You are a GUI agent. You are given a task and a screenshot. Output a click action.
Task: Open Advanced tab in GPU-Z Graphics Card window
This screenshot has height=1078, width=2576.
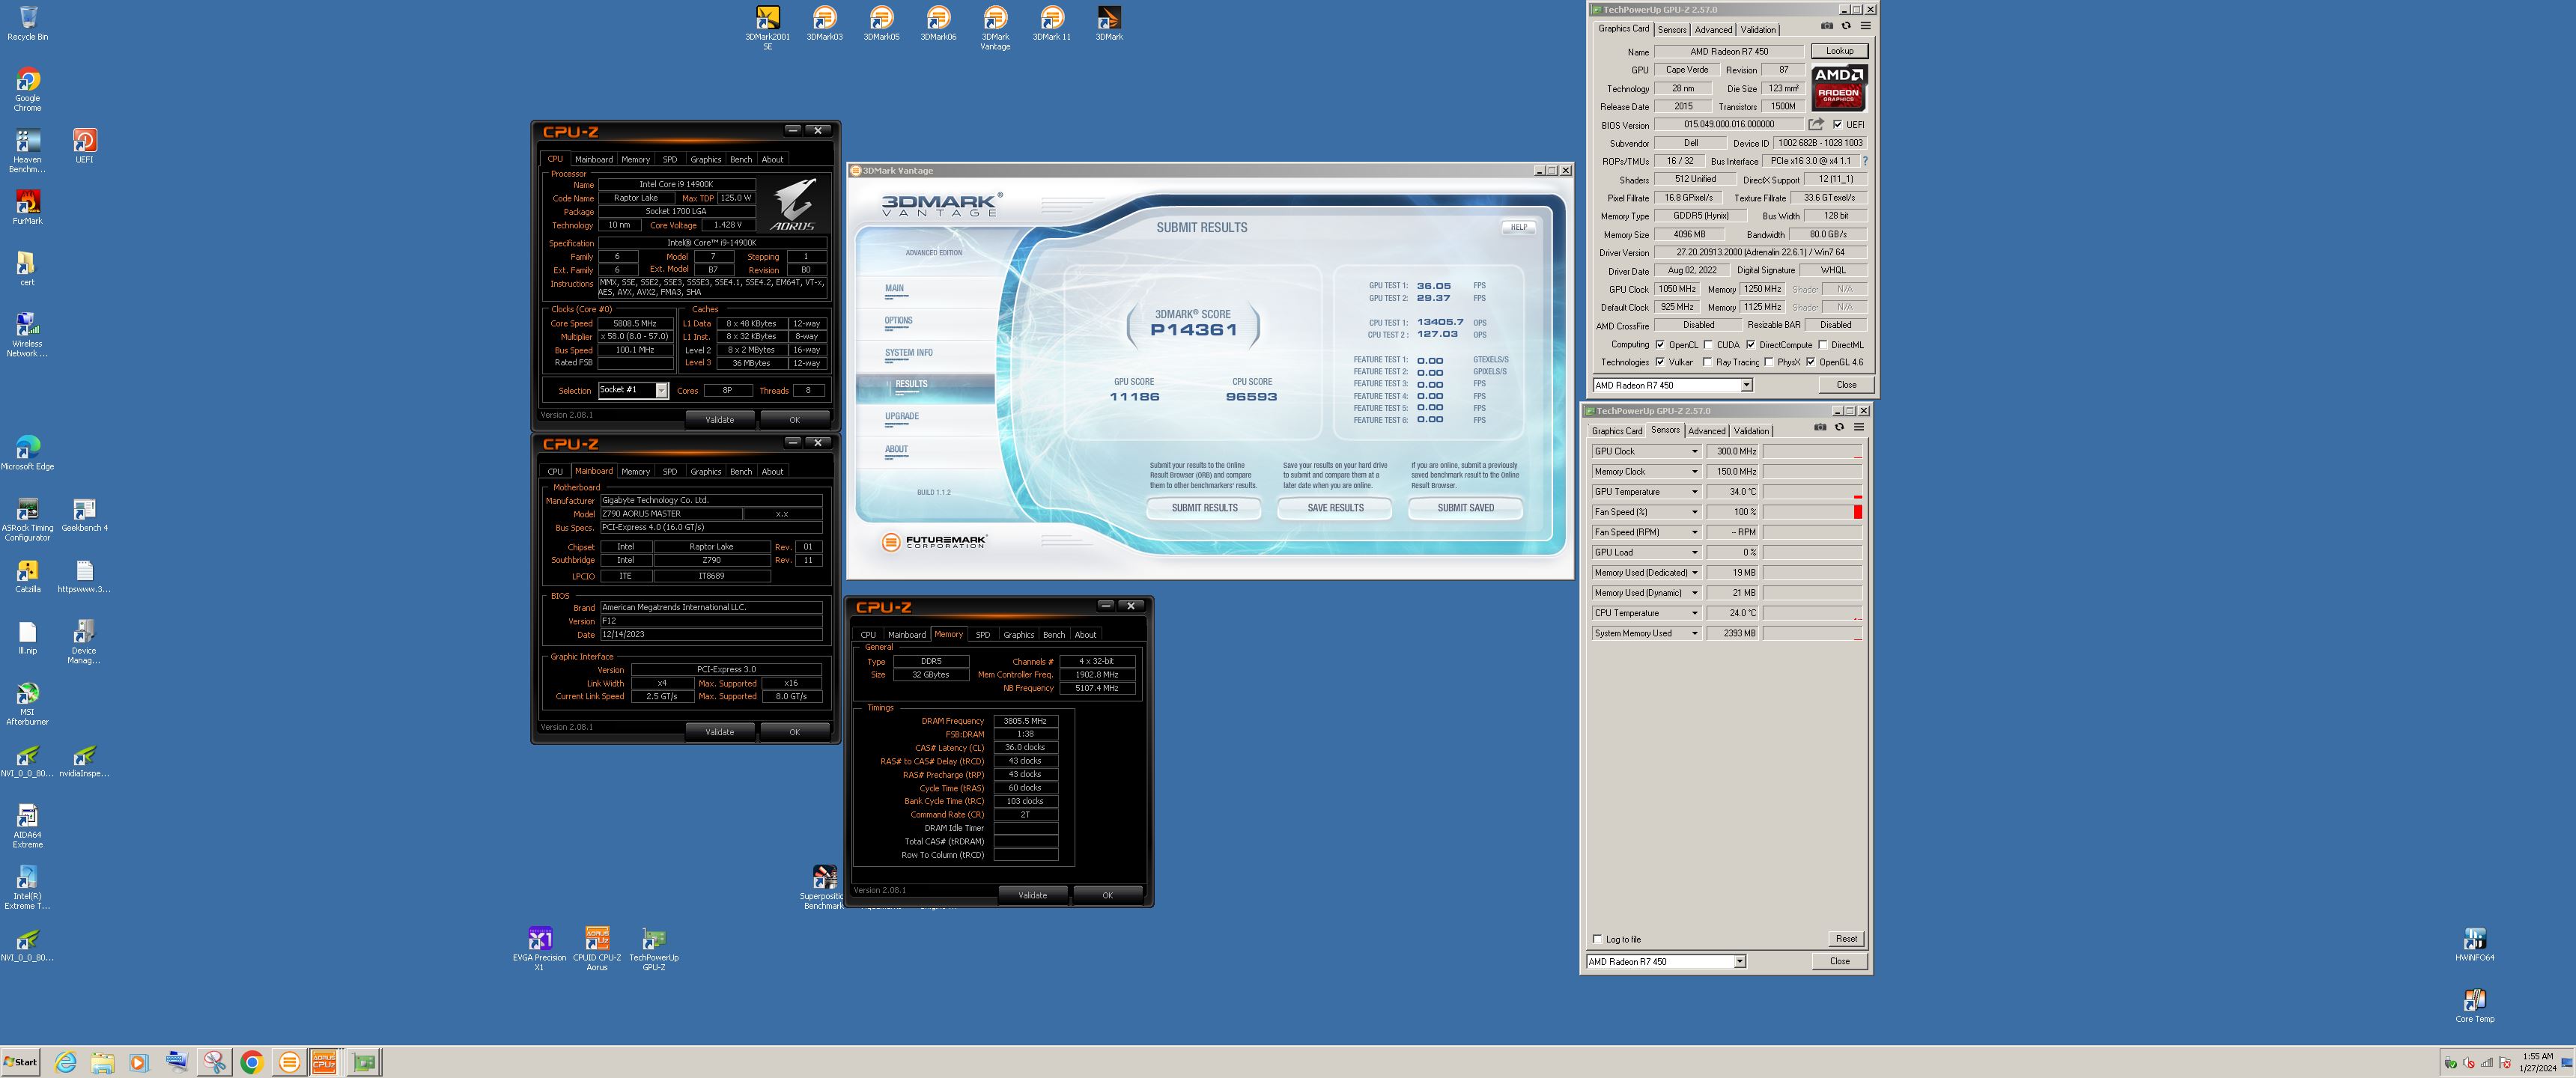point(1713,29)
